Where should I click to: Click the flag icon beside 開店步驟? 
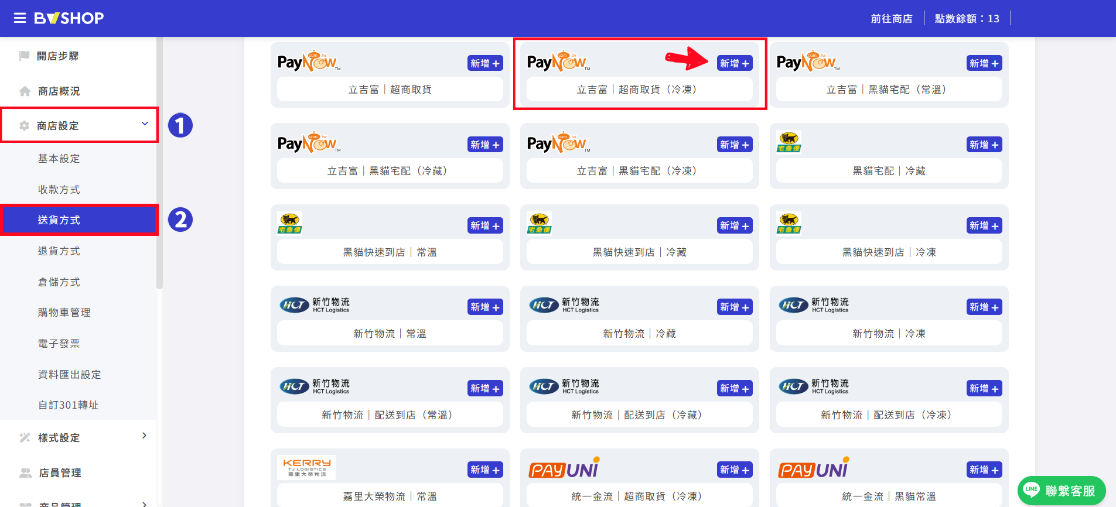[x=25, y=56]
